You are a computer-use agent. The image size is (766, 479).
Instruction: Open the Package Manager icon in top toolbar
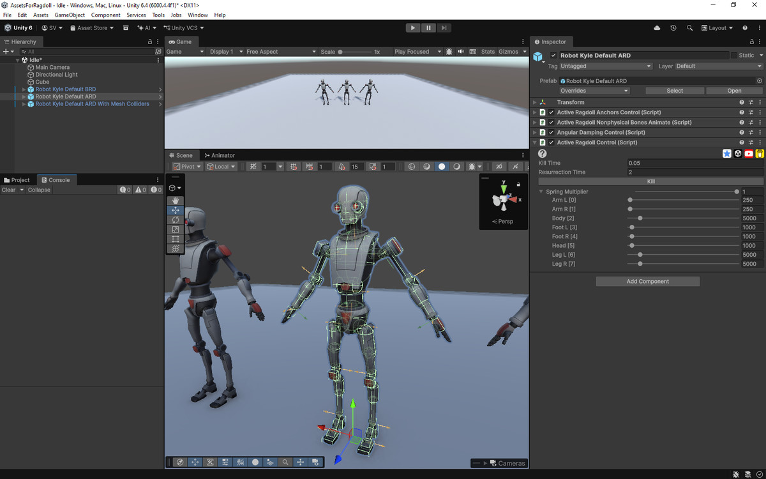[126, 28]
